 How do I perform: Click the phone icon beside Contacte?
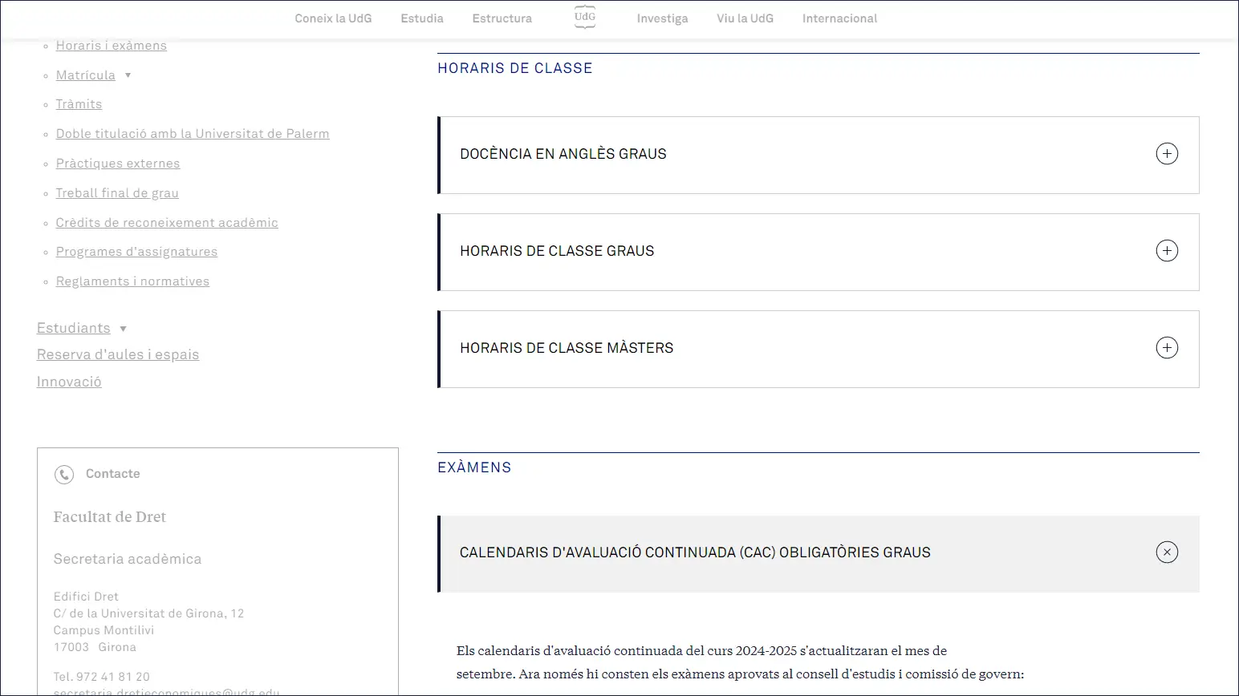point(64,475)
